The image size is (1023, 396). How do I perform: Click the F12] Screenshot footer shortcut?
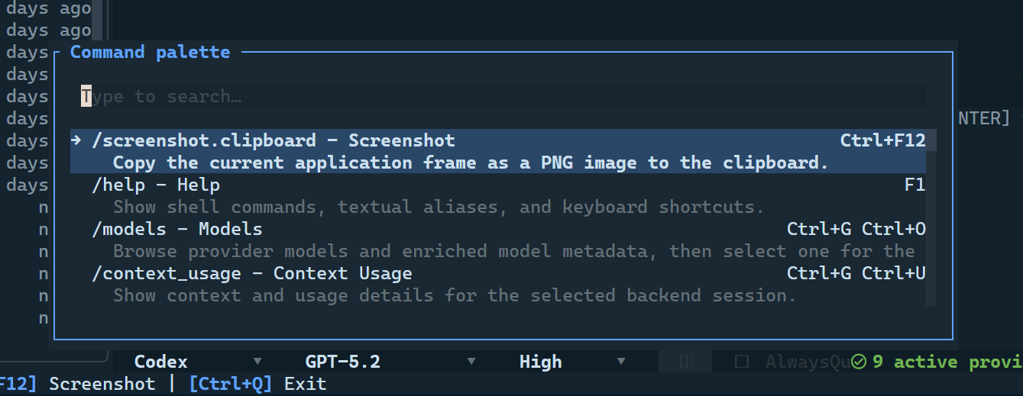[x=76, y=384]
